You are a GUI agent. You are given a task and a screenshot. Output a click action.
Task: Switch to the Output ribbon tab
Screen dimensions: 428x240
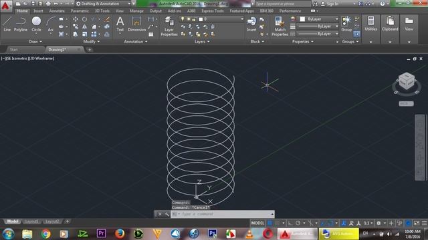(156, 11)
